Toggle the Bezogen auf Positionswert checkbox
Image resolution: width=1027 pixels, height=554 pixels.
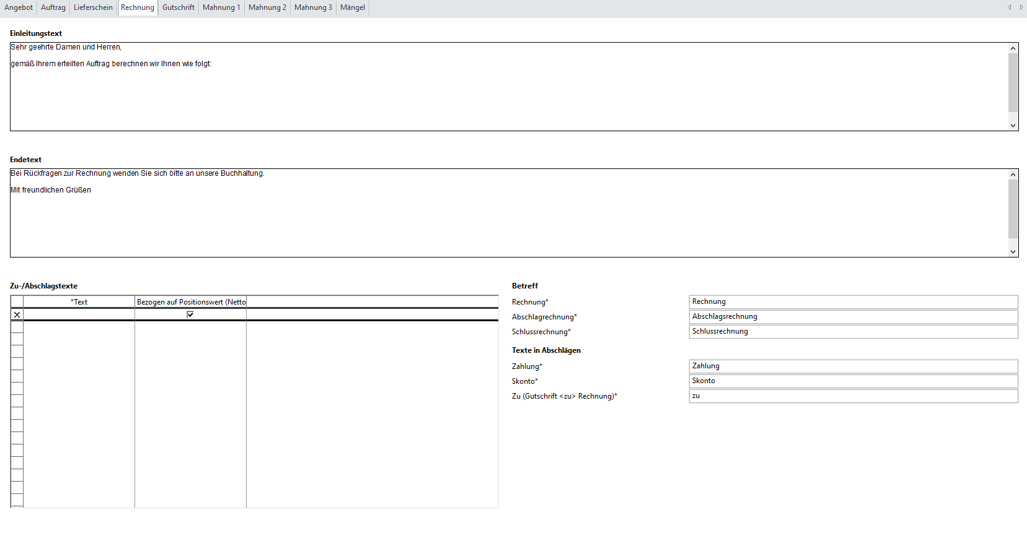coord(190,314)
